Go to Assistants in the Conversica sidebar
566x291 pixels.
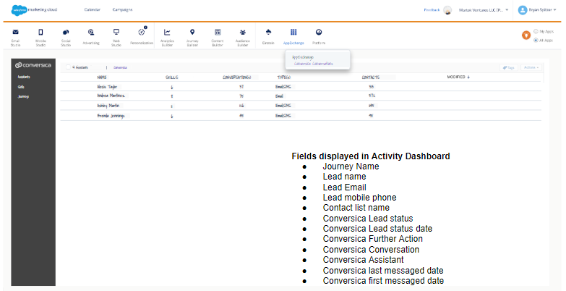[24, 77]
